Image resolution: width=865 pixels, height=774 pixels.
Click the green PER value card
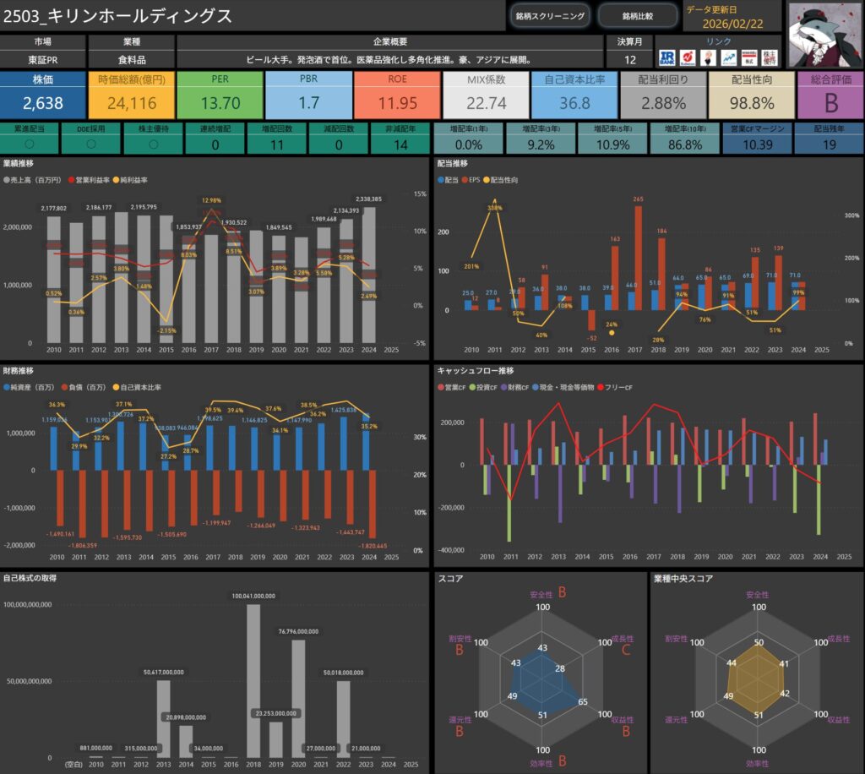tap(220, 95)
